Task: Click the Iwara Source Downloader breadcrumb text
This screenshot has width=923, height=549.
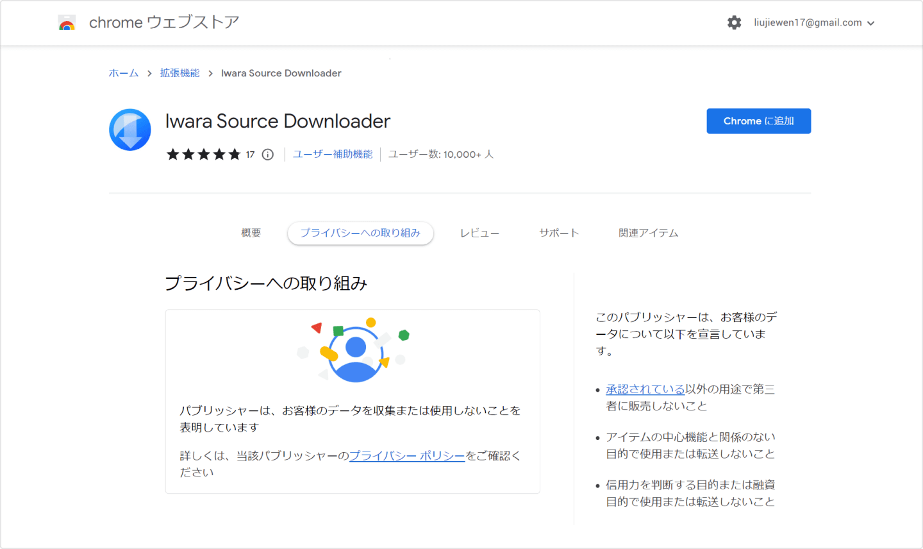Action: pos(281,73)
